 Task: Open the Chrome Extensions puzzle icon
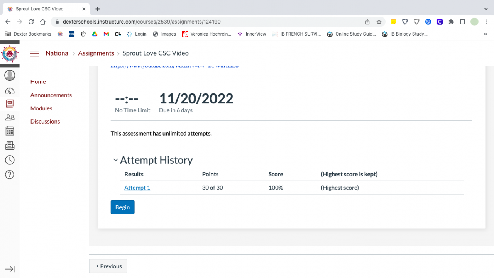(451, 22)
